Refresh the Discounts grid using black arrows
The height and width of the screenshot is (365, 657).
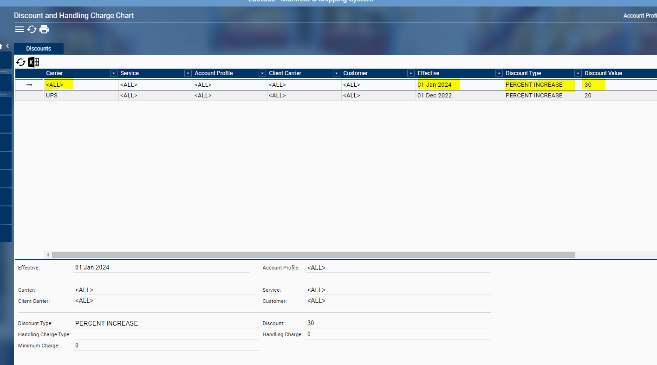coord(21,62)
